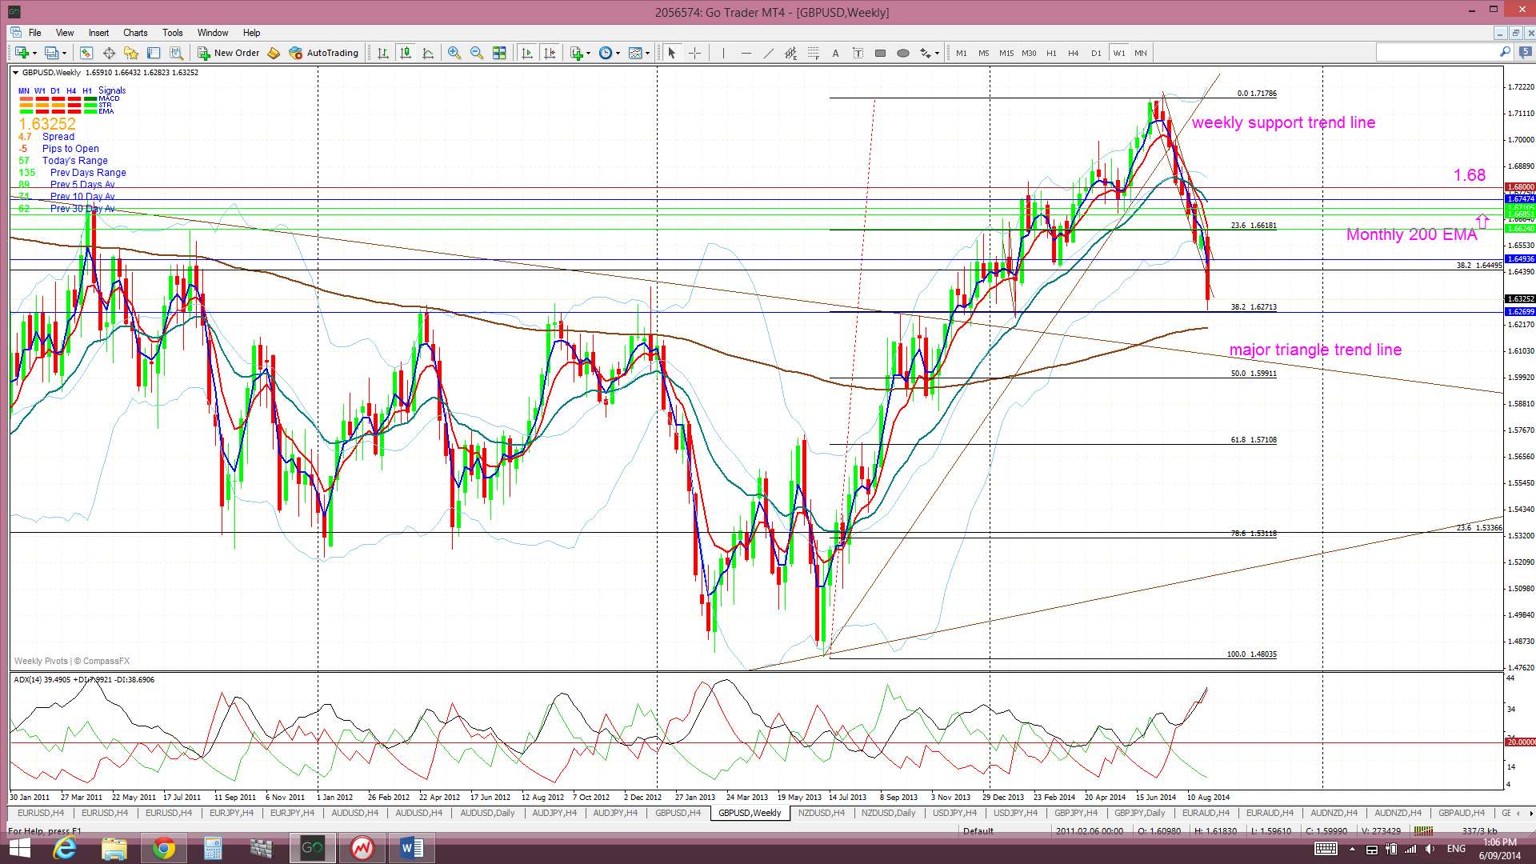Select the H4 timeframe button
1536x864 pixels.
click(x=1073, y=53)
